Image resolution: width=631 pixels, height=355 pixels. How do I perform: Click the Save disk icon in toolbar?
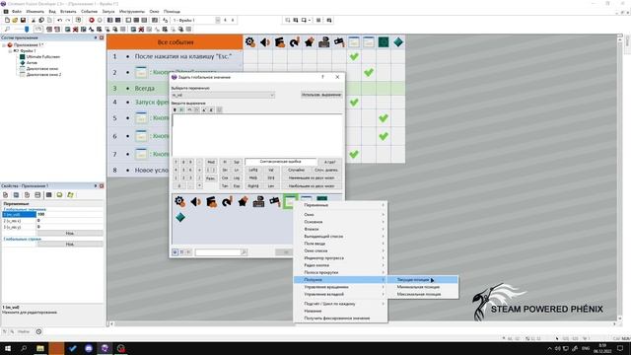(23, 20)
